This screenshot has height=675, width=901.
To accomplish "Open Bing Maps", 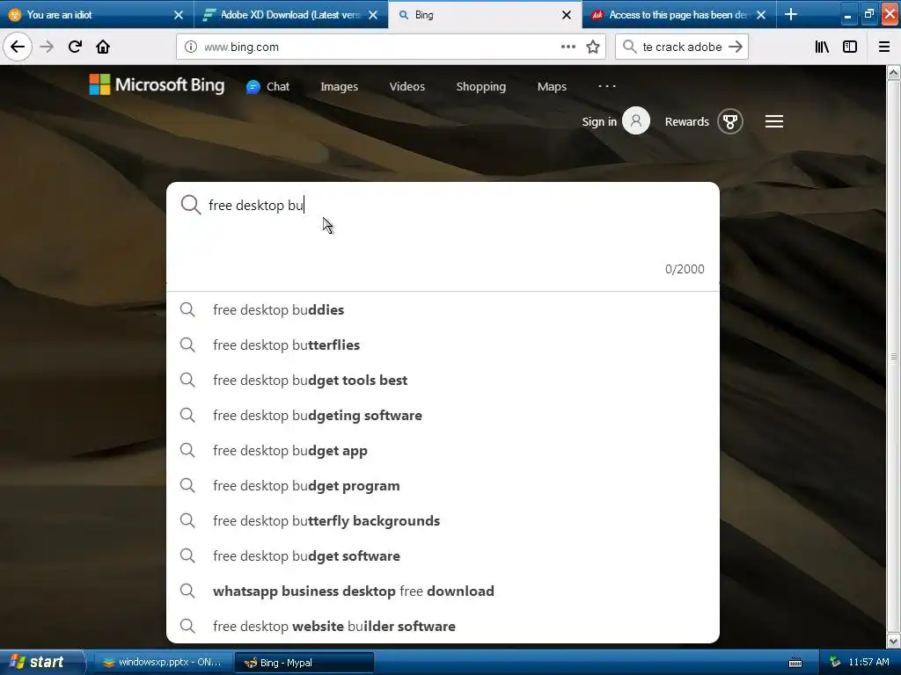I will [x=552, y=87].
